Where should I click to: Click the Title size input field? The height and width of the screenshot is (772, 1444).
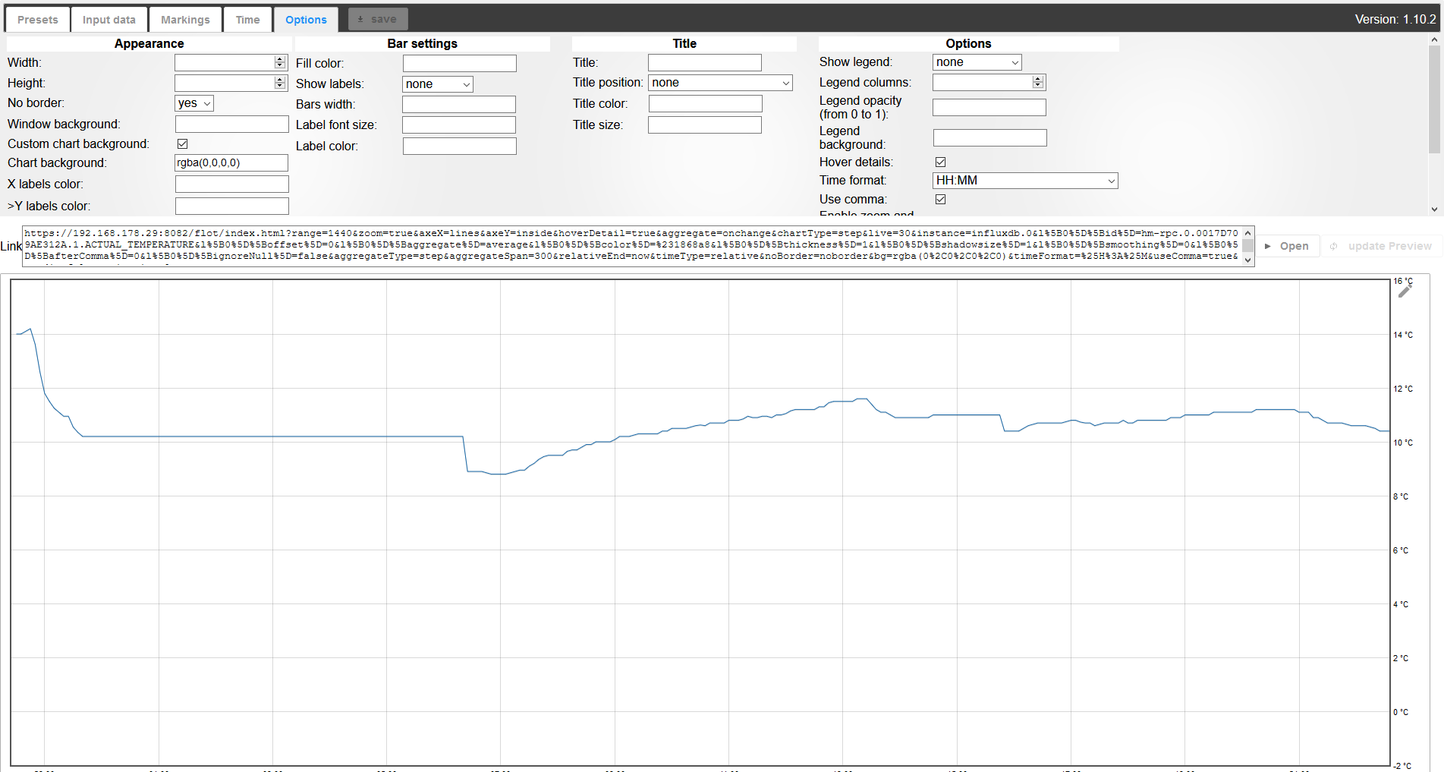tap(705, 124)
